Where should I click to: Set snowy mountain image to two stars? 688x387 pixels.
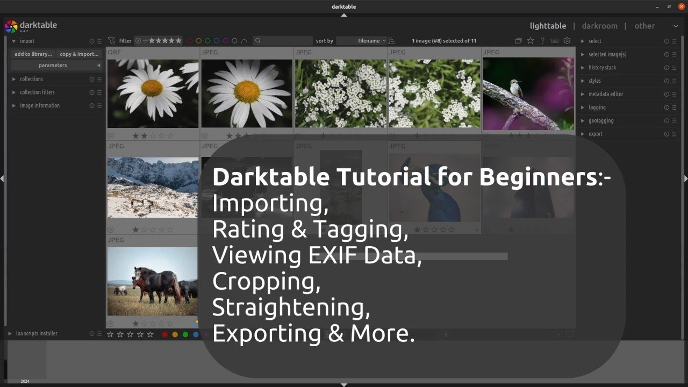(144, 230)
